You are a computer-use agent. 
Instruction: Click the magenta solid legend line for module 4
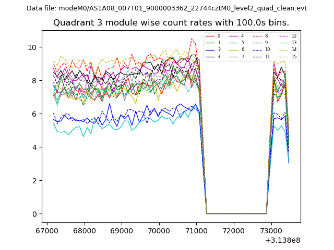click(x=233, y=36)
